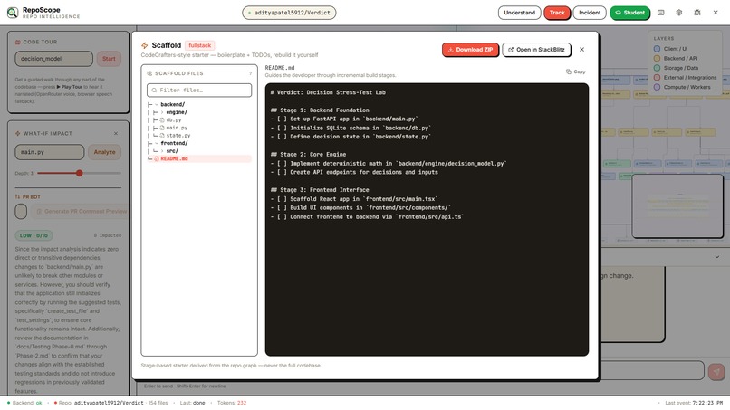Click the search icon in Filter files

[x=154, y=91]
